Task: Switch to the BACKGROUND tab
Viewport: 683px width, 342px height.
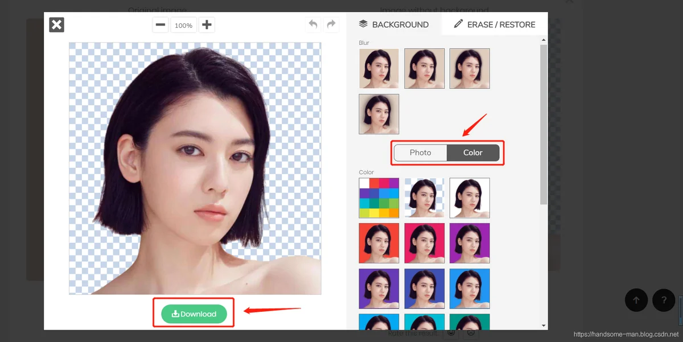Action: point(394,24)
